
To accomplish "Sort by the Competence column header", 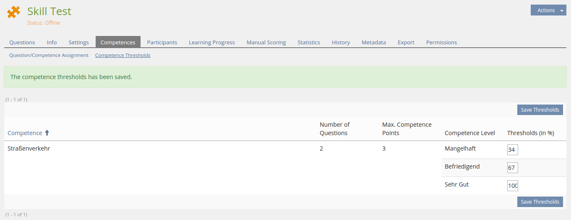I will click(x=25, y=133).
